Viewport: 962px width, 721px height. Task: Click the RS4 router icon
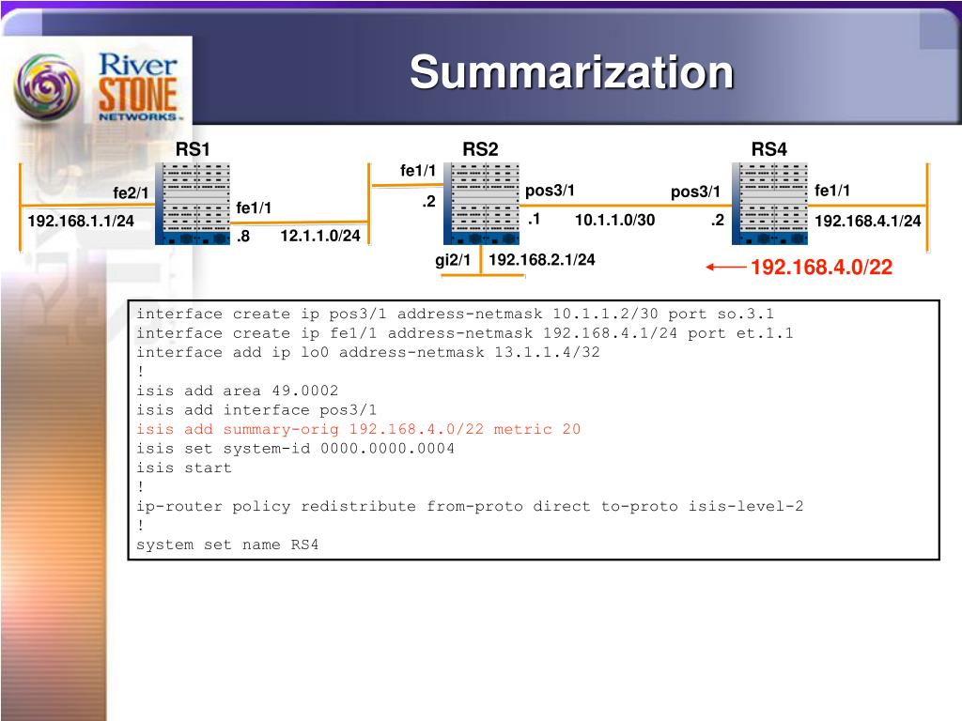click(769, 204)
